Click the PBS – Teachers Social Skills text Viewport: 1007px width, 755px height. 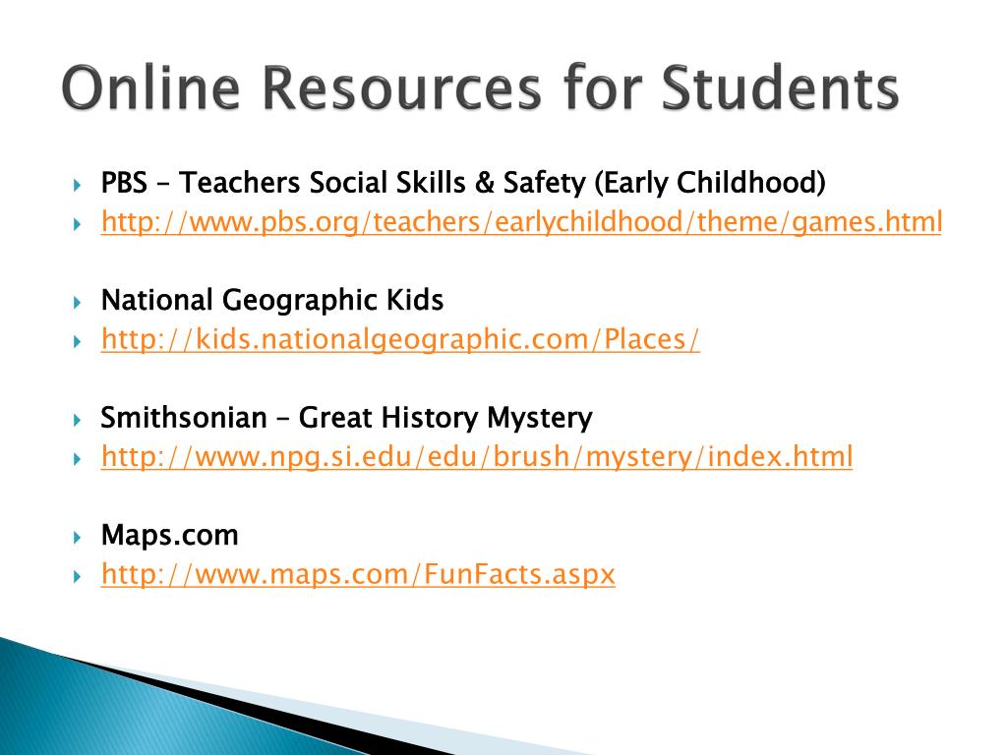click(x=463, y=183)
